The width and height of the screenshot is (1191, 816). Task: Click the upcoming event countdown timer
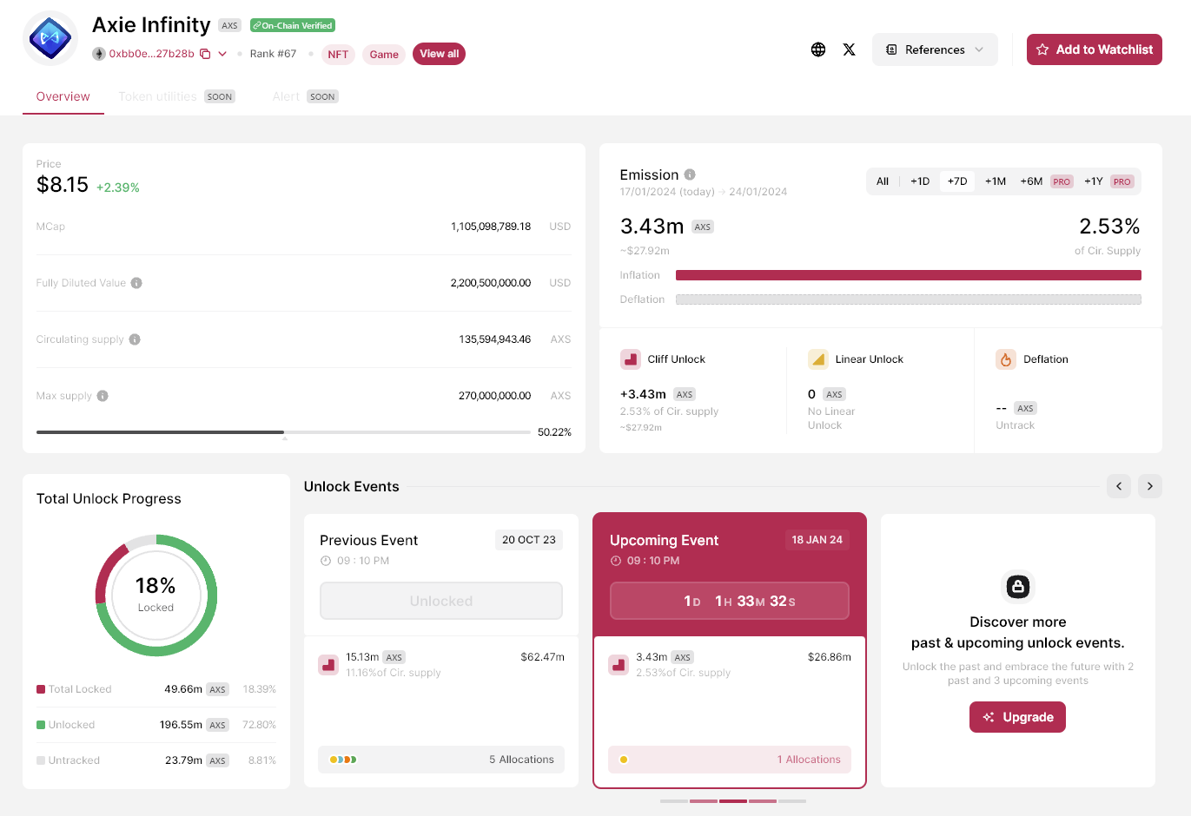[730, 601]
